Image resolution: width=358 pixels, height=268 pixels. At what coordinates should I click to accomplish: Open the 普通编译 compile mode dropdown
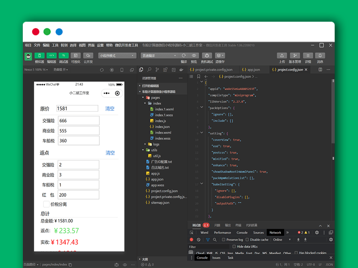click(160, 56)
